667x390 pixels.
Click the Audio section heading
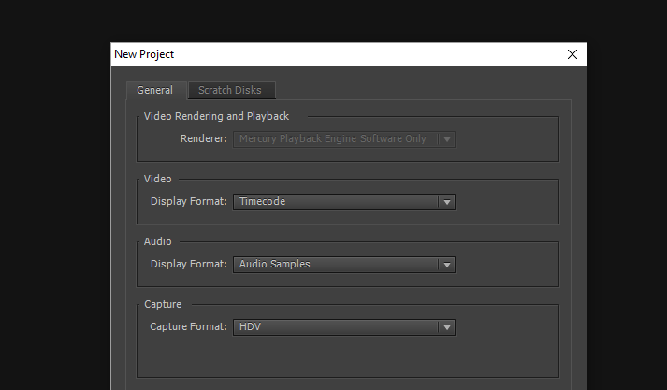[158, 241]
